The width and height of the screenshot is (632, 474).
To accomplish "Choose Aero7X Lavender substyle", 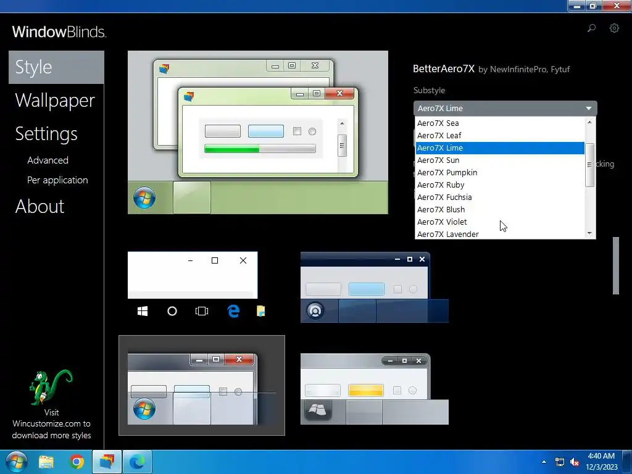I will pos(500,234).
